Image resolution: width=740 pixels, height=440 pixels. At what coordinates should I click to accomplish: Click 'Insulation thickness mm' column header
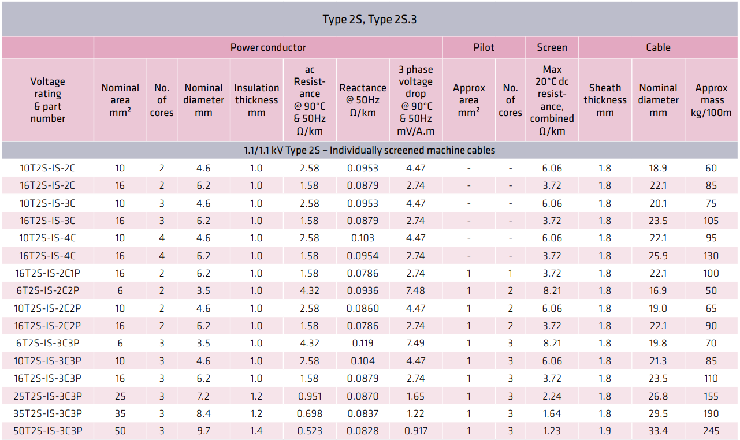(x=256, y=100)
